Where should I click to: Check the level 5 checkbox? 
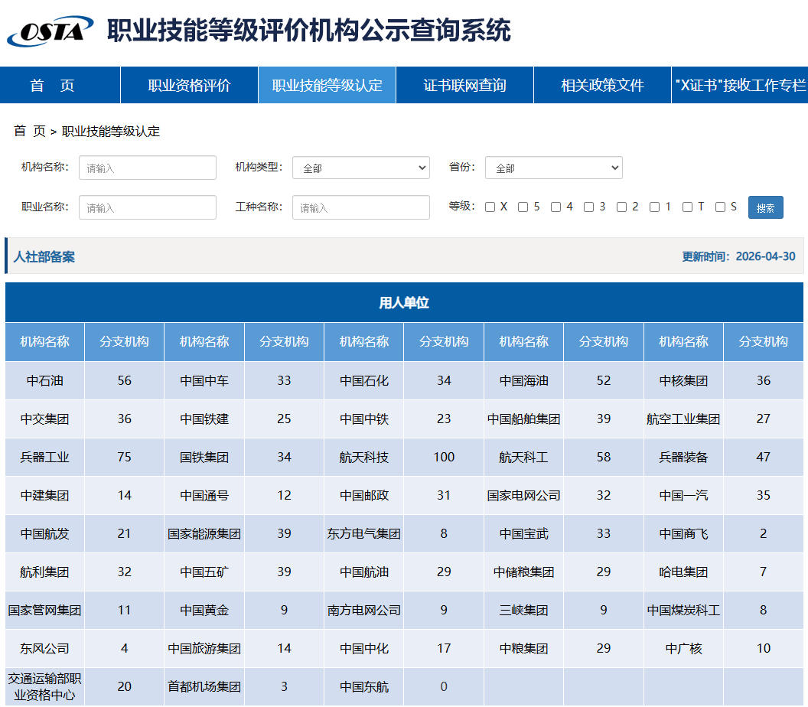pyautogui.click(x=523, y=207)
